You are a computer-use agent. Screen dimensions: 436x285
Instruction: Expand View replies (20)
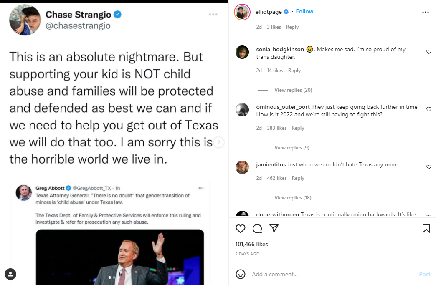(293, 90)
